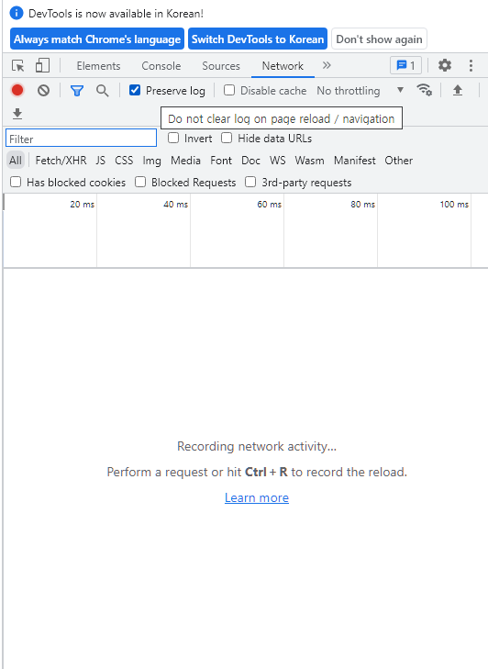Select the All request type filter
Image resolution: width=488 pixels, height=669 pixels.
(16, 161)
